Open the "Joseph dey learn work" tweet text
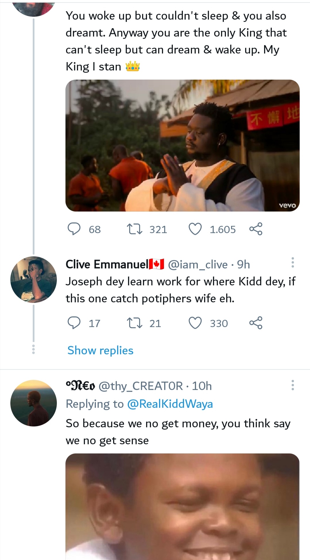Image resolution: width=310 pixels, height=560 pixels. tap(180, 290)
